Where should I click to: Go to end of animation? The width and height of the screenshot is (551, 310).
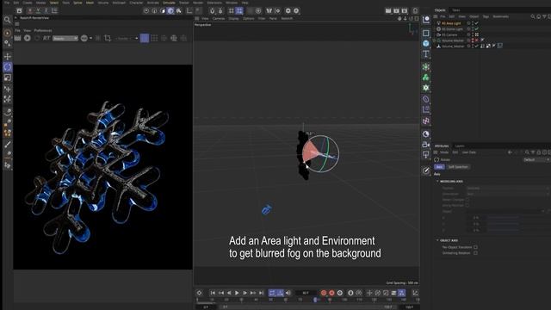[261, 293]
